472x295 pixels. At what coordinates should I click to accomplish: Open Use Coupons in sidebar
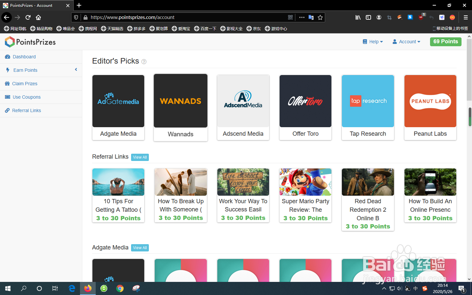pyautogui.click(x=41, y=97)
